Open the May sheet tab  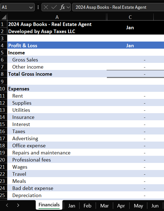pyautogui.click(x=138, y=206)
